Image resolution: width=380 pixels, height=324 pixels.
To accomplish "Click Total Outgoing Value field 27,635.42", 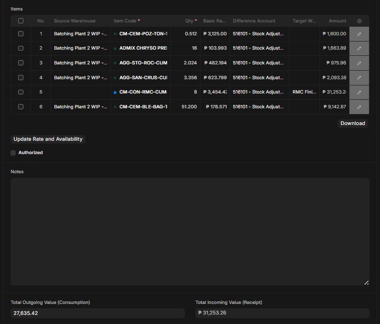I will 97,313.
